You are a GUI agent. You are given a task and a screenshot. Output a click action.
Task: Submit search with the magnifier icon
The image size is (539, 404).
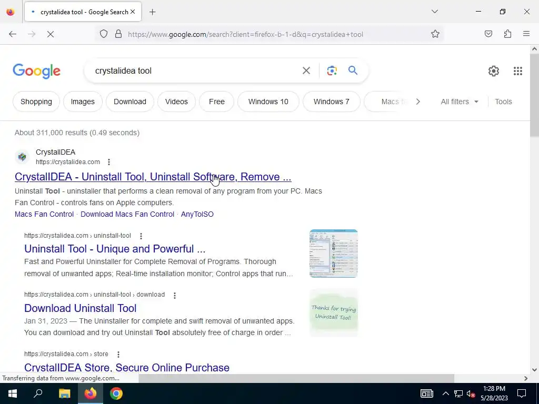coord(353,70)
